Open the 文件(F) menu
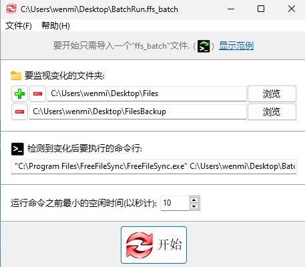Viewport: 305px width, 267px height. click(x=19, y=26)
